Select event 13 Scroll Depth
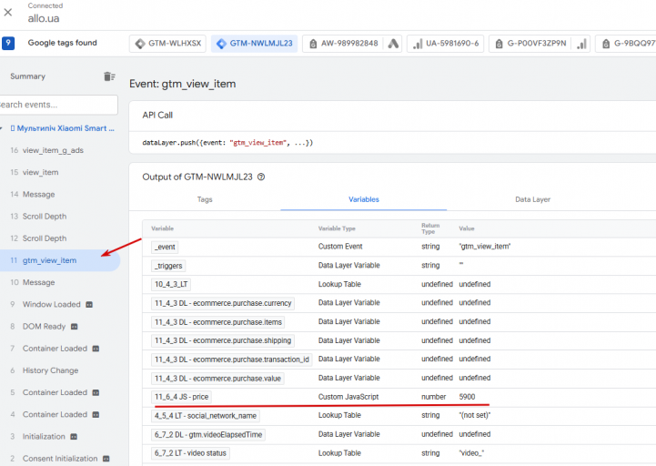 tap(60, 216)
